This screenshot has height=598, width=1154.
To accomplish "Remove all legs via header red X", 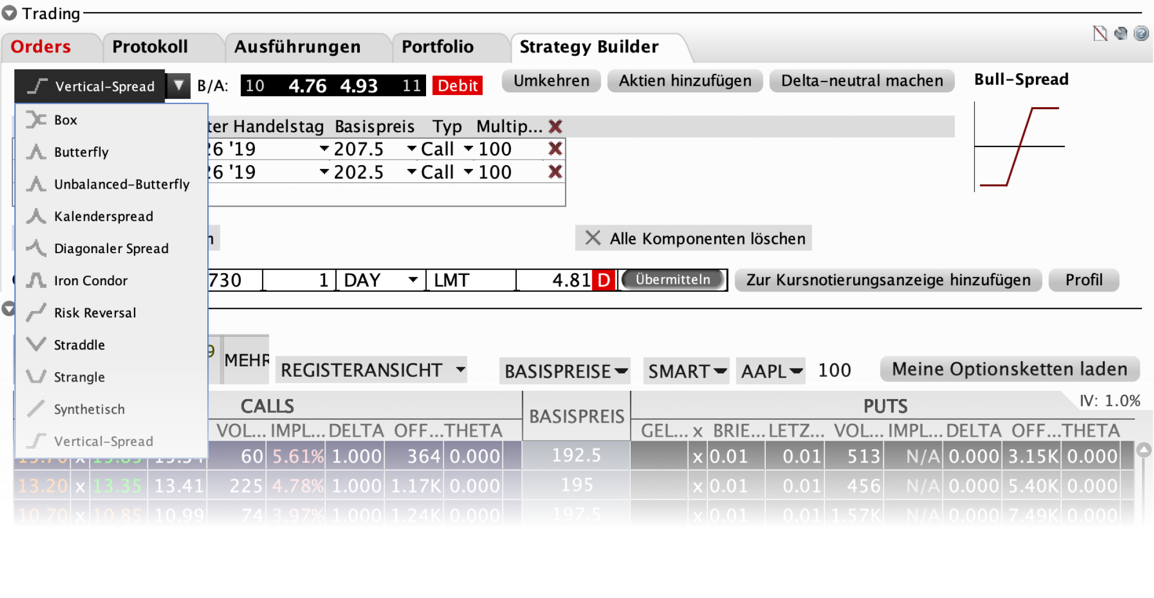I will pos(555,126).
